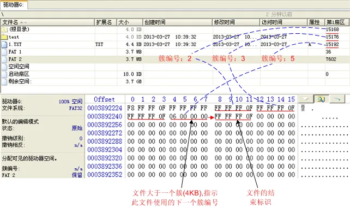This screenshot has width=350, height=207.
Task: Select the (根目录) row name
Action: 19,29
